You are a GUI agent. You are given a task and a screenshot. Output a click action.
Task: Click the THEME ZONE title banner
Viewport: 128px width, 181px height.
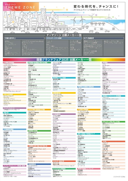21,7
